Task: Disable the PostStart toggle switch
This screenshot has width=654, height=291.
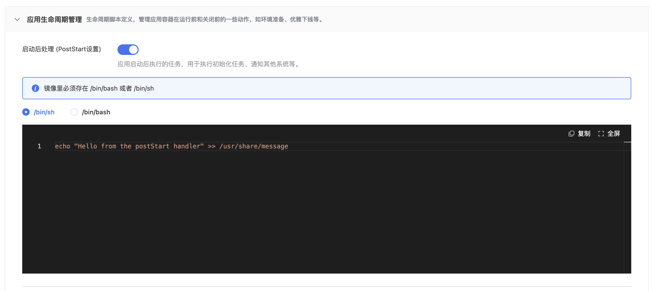Action: click(128, 49)
